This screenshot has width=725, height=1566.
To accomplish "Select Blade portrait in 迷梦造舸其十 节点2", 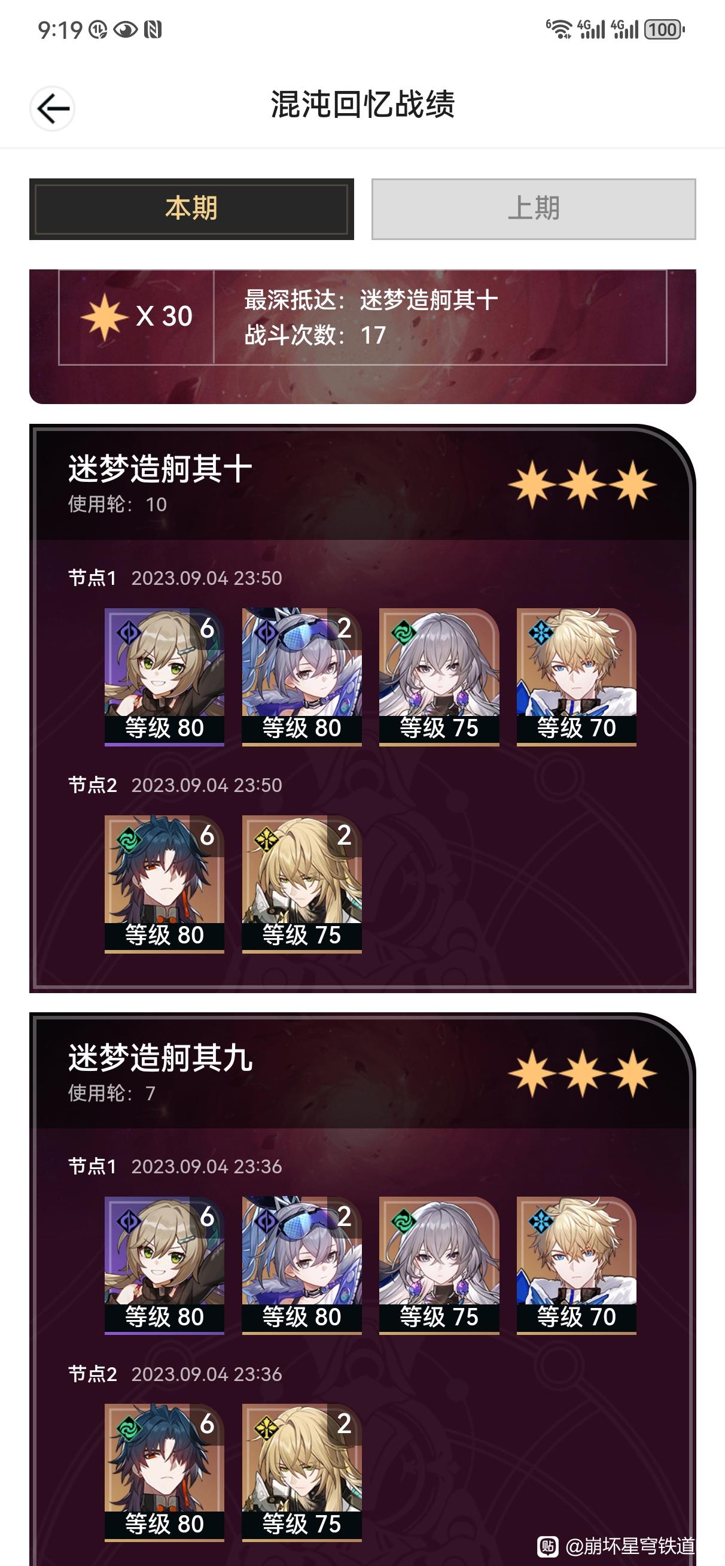I will pyautogui.click(x=164, y=884).
